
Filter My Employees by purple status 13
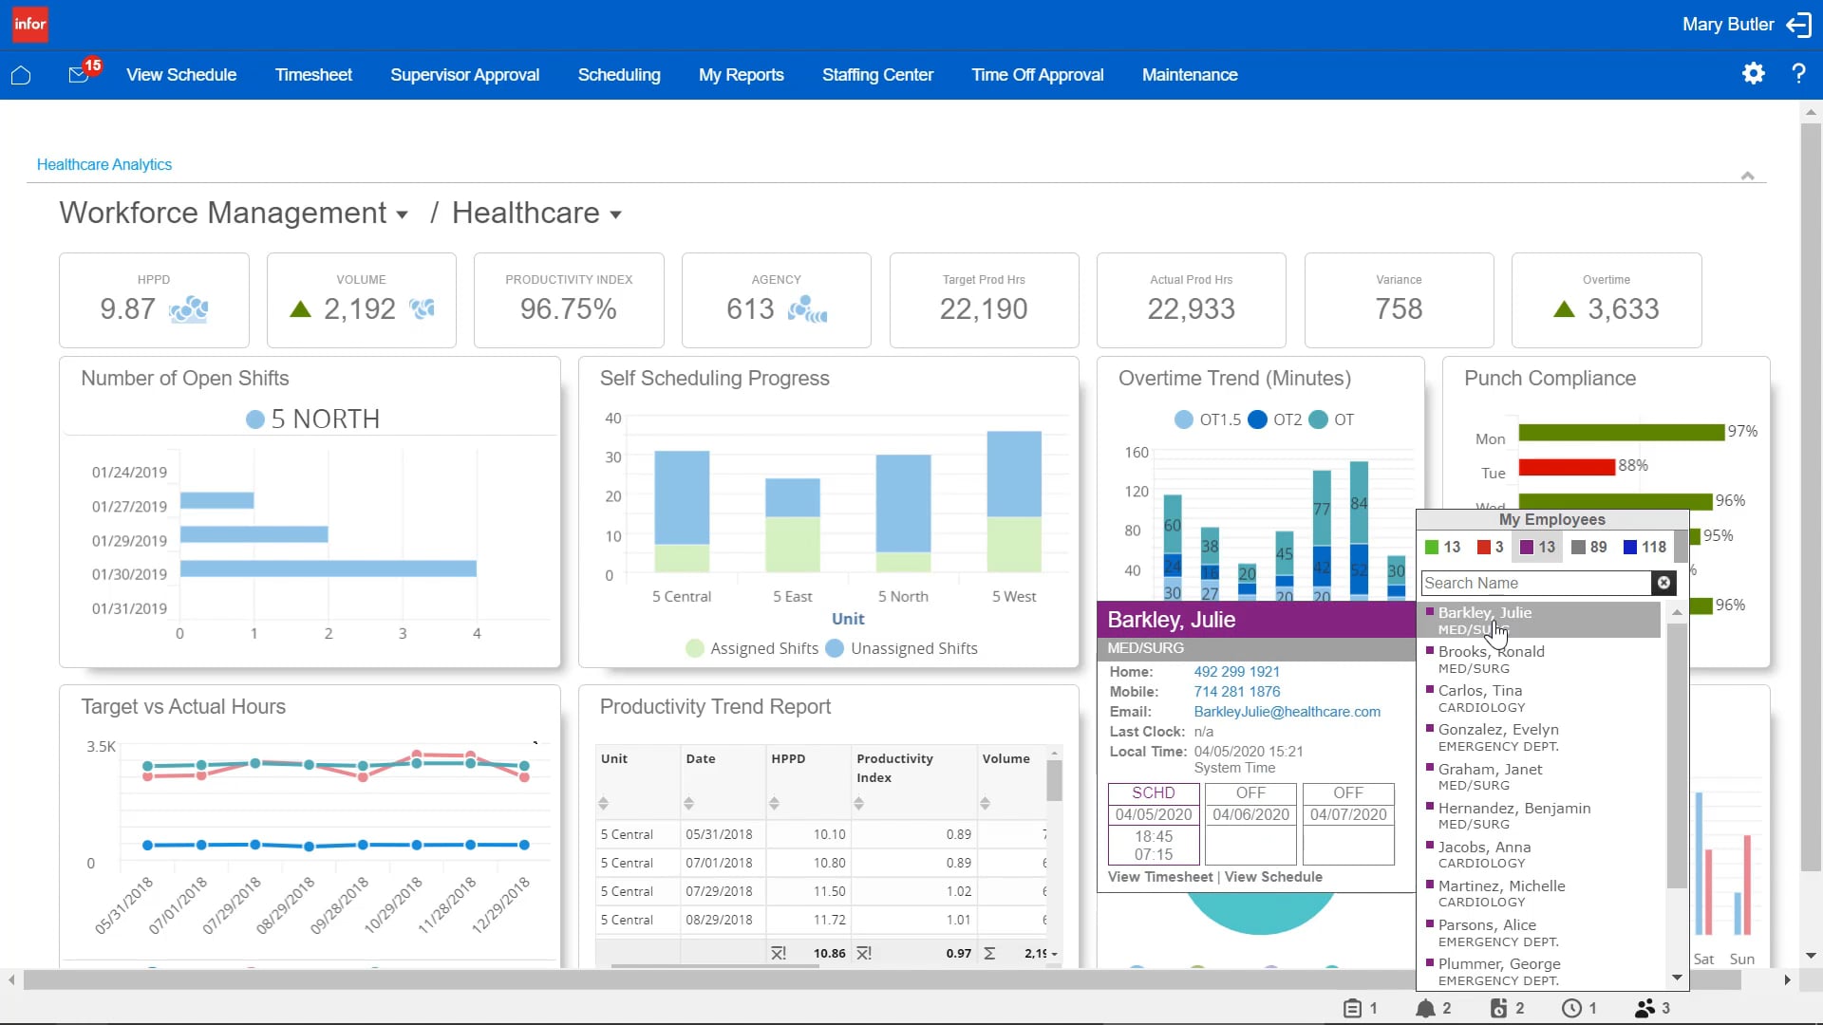point(1537,548)
